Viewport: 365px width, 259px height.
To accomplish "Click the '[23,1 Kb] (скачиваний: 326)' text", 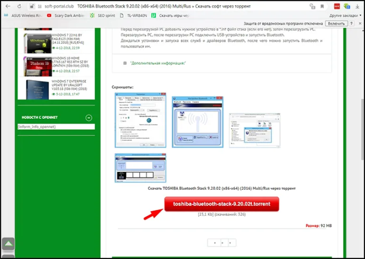I will click(221, 214).
